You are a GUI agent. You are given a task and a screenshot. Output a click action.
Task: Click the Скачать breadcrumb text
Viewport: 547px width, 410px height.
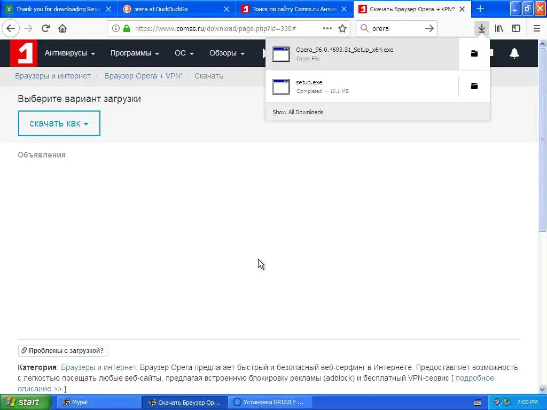coord(209,76)
